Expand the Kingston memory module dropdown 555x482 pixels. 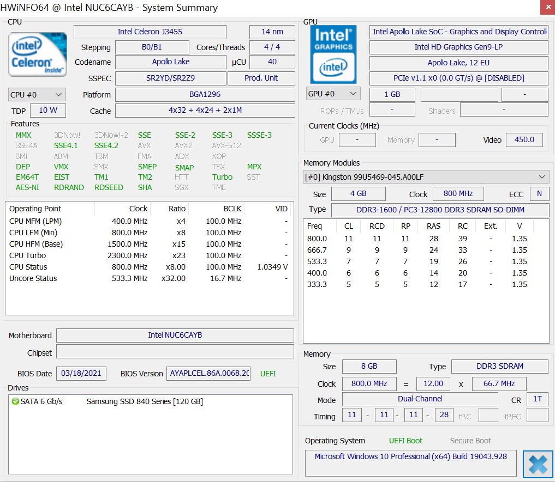point(426,177)
